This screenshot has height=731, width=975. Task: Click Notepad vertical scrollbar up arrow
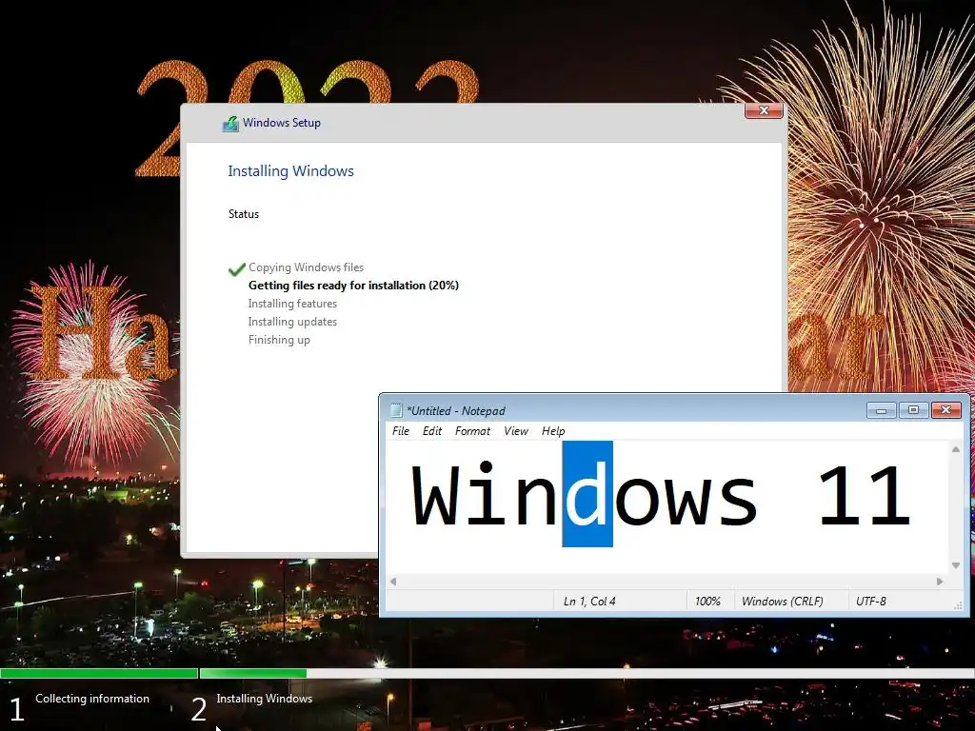click(x=956, y=449)
